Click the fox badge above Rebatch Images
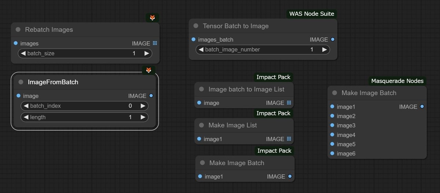This screenshot has height=193, width=440. pyautogui.click(x=153, y=18)
